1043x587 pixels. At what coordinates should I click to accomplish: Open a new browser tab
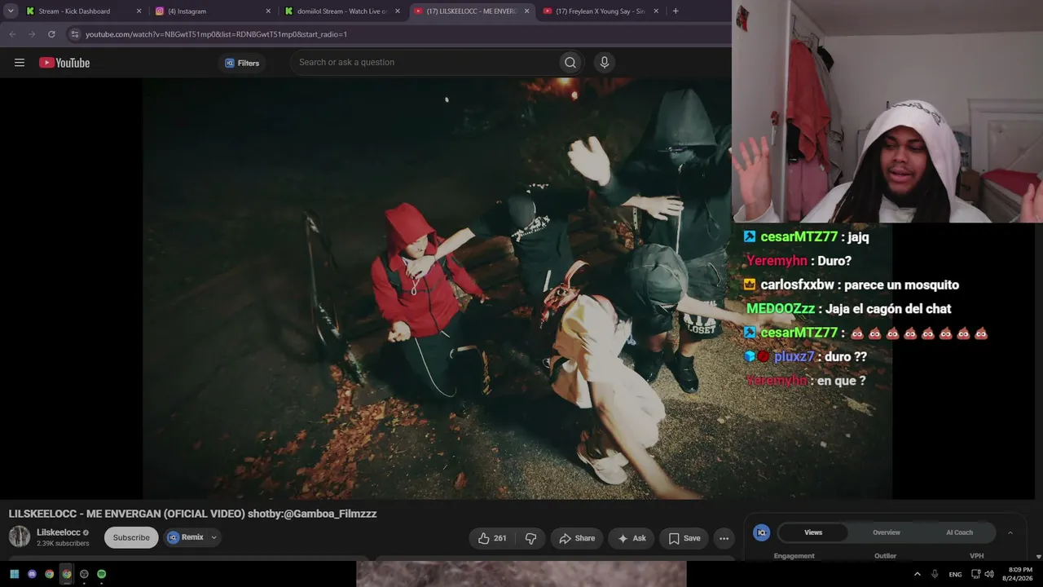(x=676, y=11)
